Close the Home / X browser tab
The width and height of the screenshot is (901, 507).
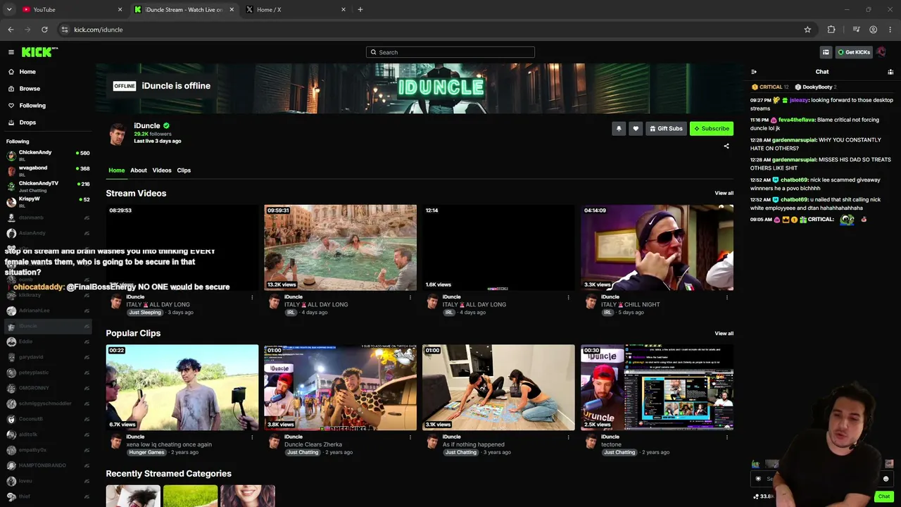(x=344, y=10)
